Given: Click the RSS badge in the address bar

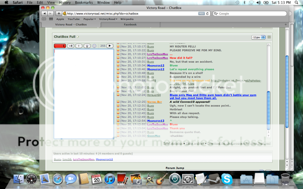Looking at the screenshot, I should [201, 14].
